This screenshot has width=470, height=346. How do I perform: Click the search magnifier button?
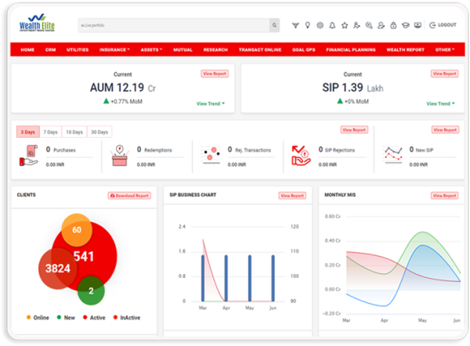(x=274, y=25)
